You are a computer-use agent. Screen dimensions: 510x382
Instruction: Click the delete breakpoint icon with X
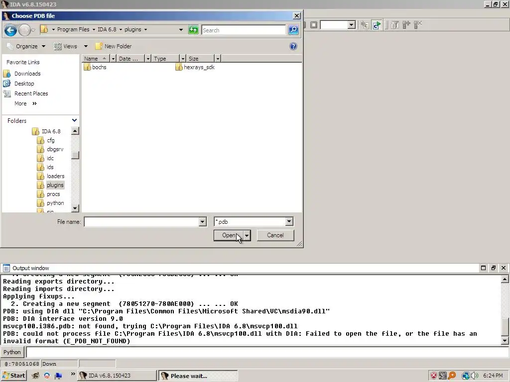(x=418, y=25)
